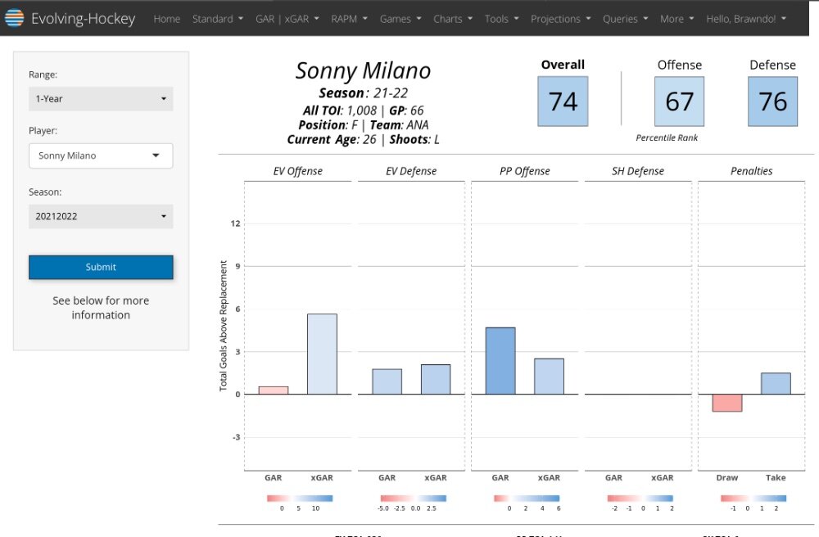Image resolution: width=819 pixels, height=537 pixels.
Task: Select the Defense percentile box showing 76
Action: coord(773,102)
